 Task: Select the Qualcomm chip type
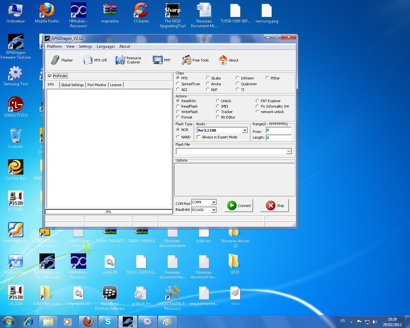pos(237,84)
